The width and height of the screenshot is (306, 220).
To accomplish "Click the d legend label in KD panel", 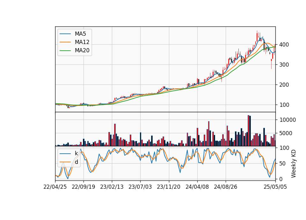I will [76, 162].
